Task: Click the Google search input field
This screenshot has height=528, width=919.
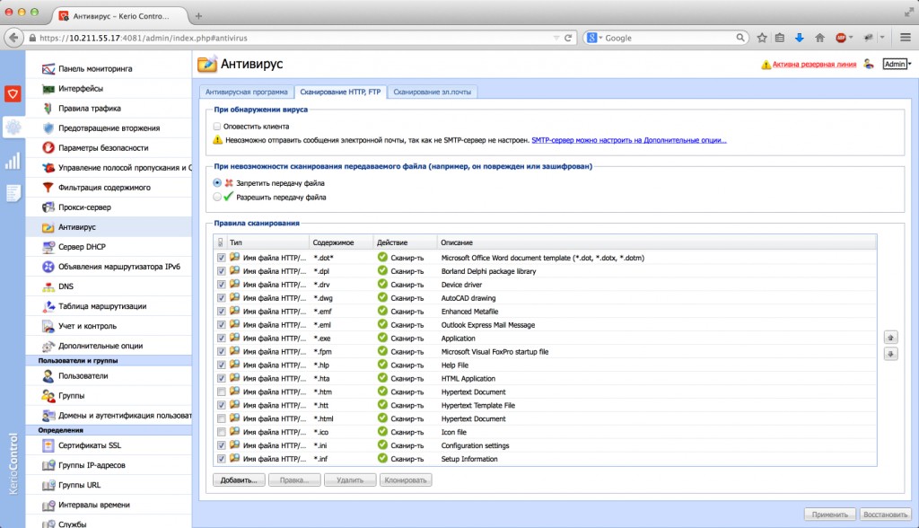Action: tap(668, 38)
